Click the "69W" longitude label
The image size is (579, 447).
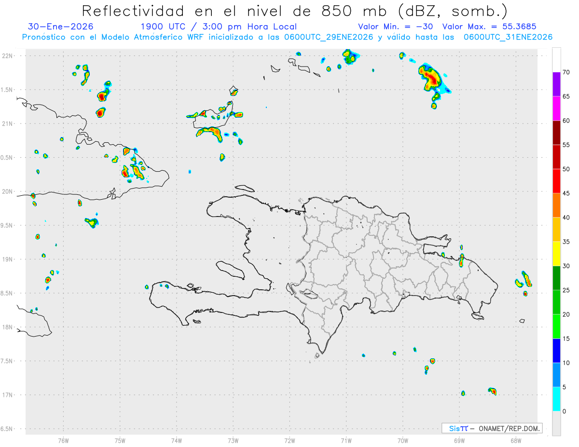[x=459, y=440]
